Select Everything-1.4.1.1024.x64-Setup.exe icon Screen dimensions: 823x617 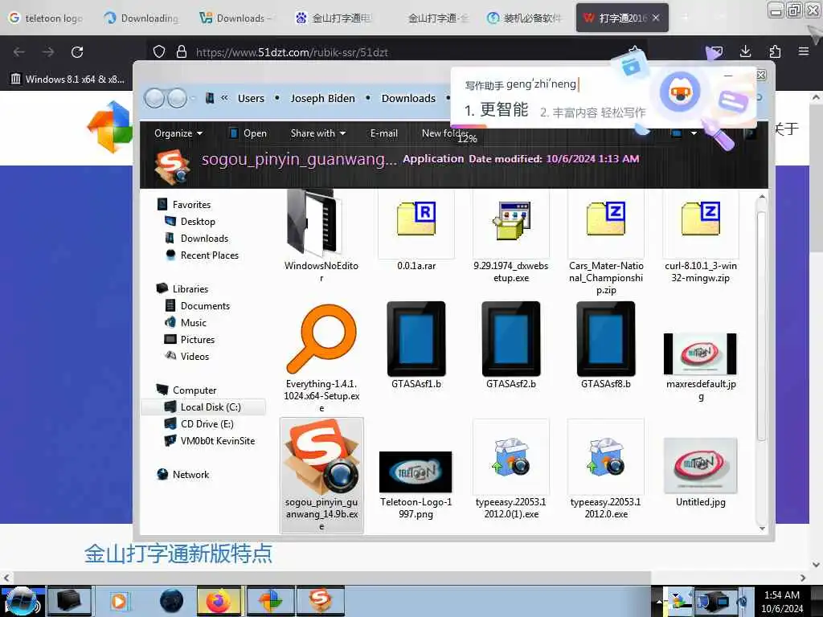pyautogui.click(x=321, y=358)
